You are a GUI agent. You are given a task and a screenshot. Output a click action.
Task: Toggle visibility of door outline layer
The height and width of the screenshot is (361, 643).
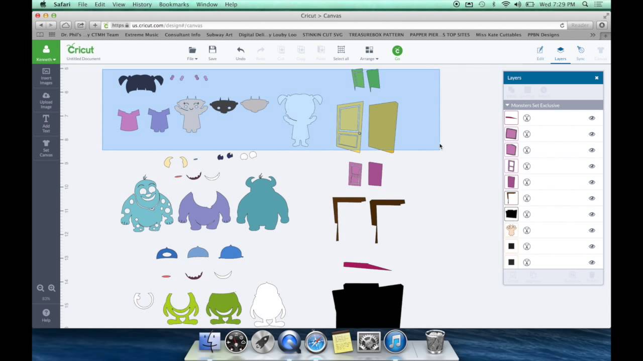coord(592,166)
